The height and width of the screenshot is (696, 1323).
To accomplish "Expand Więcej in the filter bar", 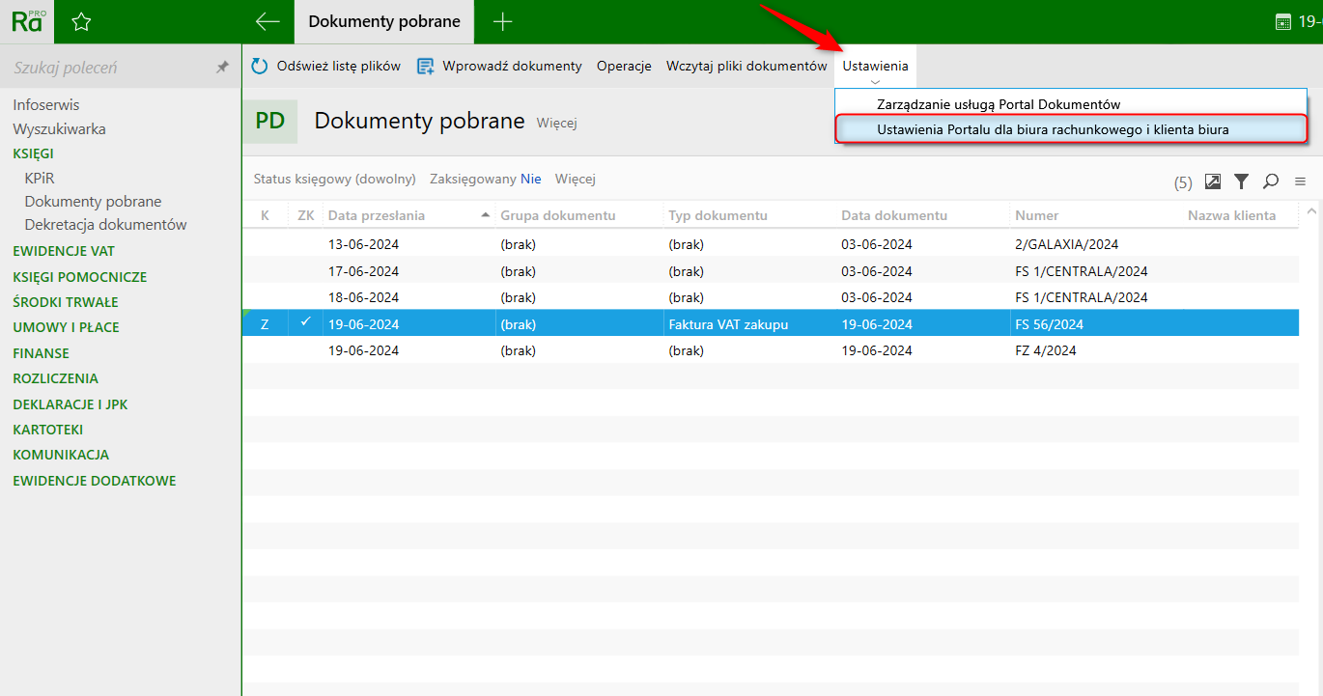I will pos(576,179).
